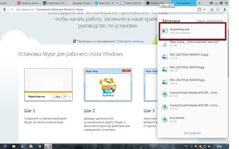Switch to the Браузер обновил tab
This screenshot has height=149, width=239.
click(80, 3)
